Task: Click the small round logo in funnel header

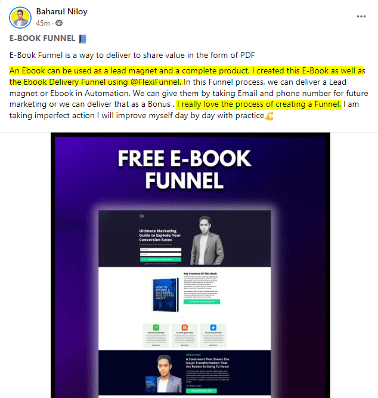Action: (142, 216)
